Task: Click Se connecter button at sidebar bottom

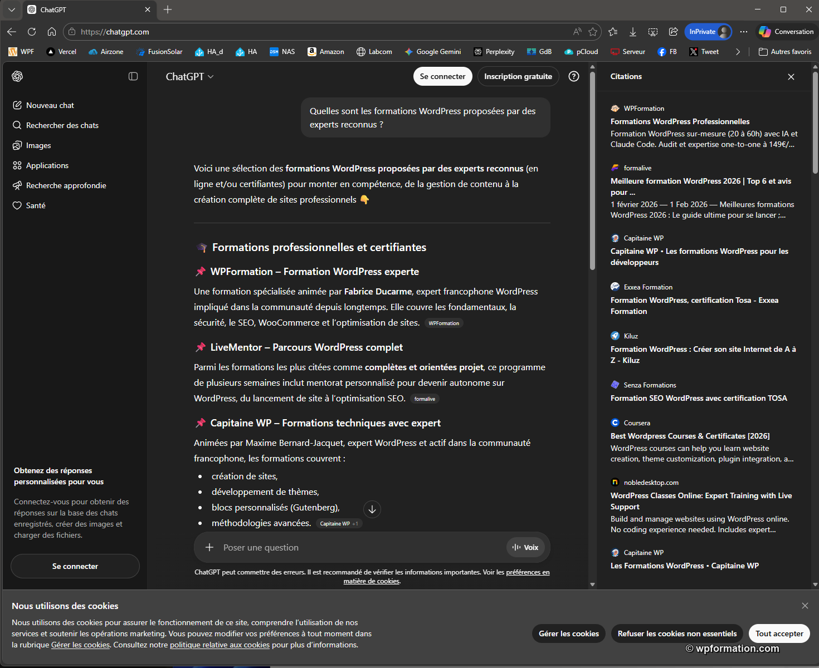Action: pyautogui.click(x=75, y=566)
